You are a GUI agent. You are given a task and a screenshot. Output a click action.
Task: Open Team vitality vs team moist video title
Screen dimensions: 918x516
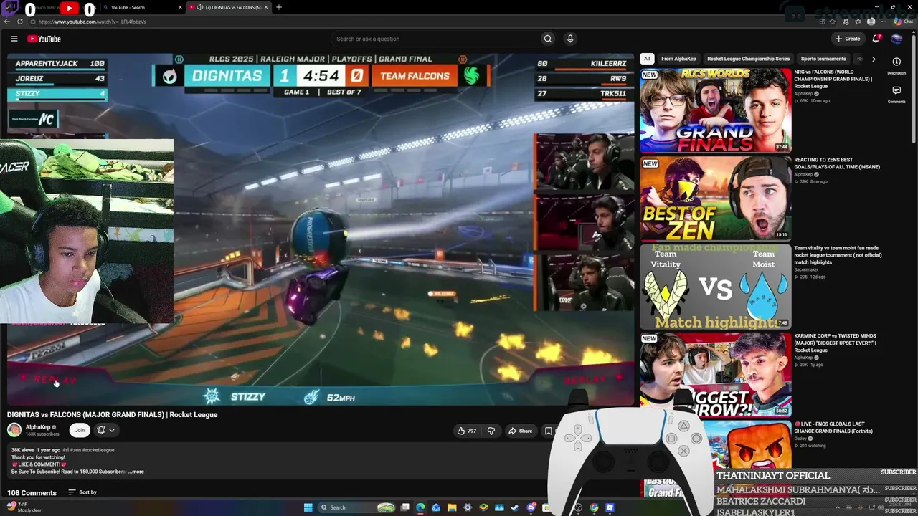838,255
